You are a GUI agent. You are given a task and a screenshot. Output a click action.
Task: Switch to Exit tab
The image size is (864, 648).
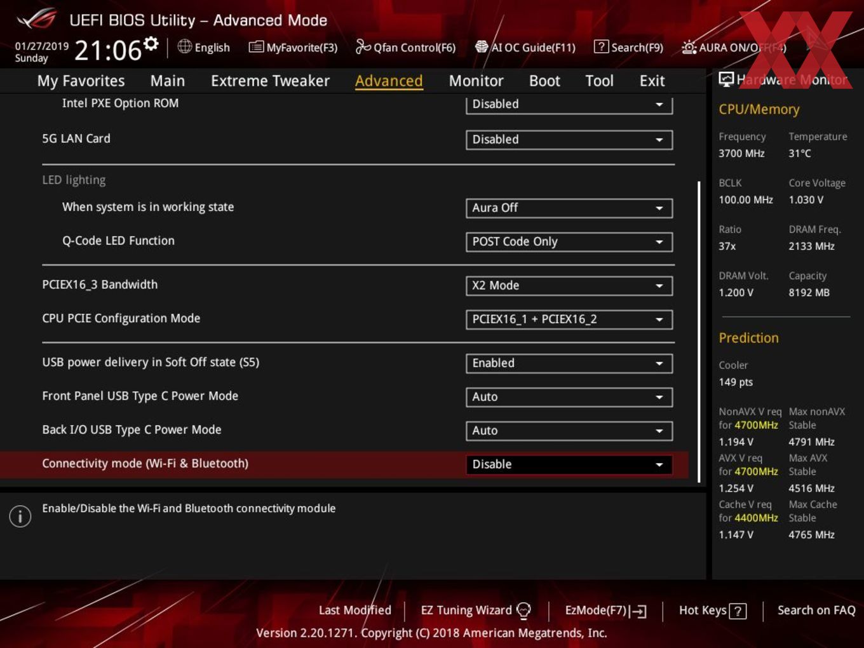point(652,81)
